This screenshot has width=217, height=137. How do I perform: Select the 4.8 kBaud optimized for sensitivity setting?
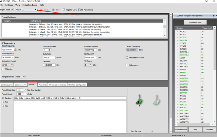tap(66, 24)
